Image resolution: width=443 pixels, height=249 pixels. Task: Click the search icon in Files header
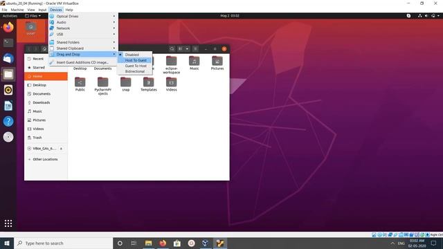[172, 49]
